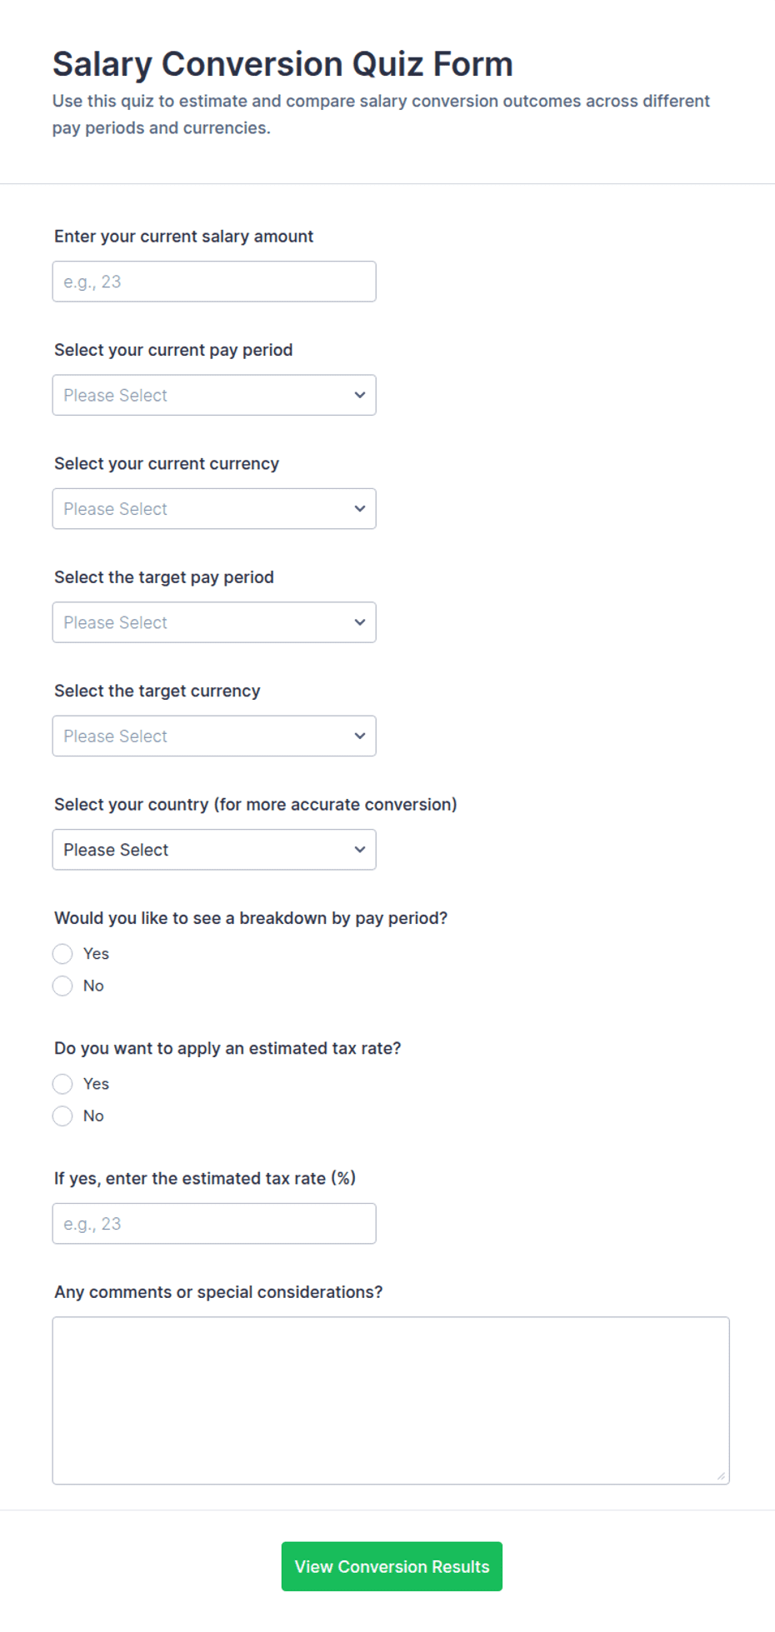Click the chevron arrow on country select
Viewport: 775px width, 1632px height.
(360, 850)
